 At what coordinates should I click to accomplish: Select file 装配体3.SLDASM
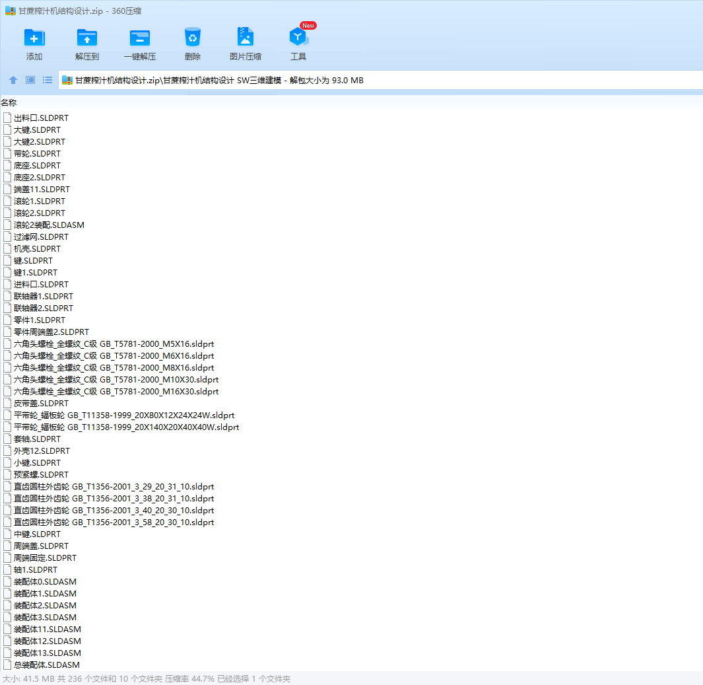46,617
